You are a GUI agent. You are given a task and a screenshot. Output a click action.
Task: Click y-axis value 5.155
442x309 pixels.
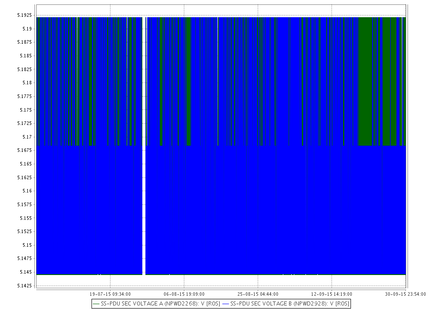click(26, 218)
